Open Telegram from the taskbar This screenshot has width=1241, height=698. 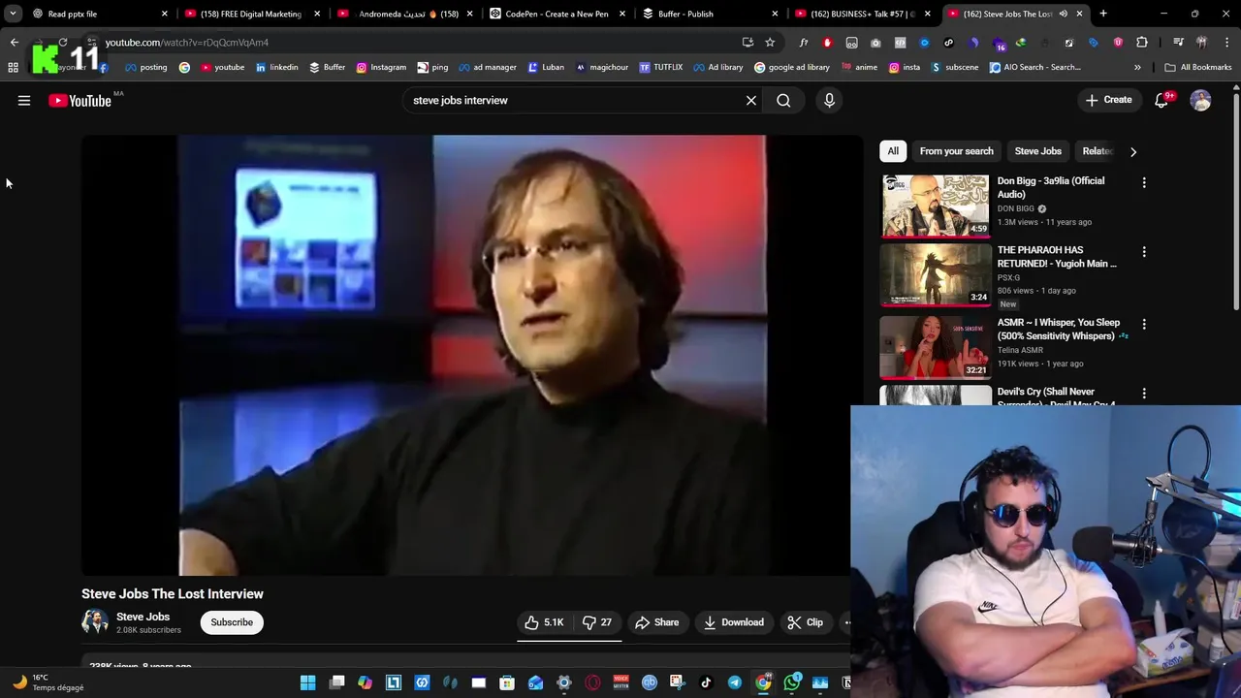point(734,682)
